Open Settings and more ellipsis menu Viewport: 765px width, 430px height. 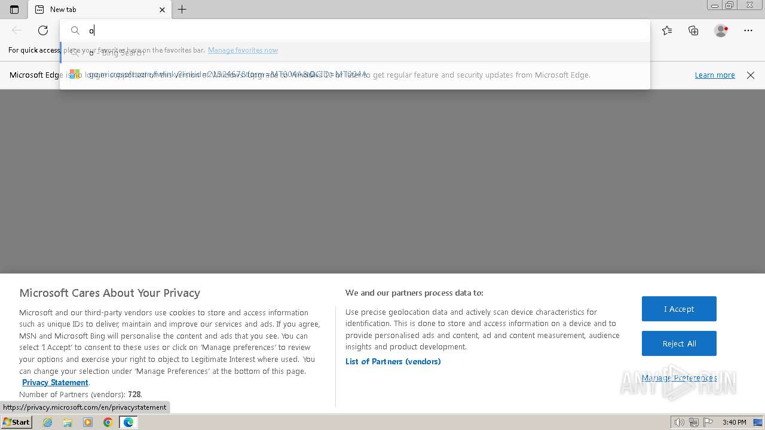click(748, 30)
